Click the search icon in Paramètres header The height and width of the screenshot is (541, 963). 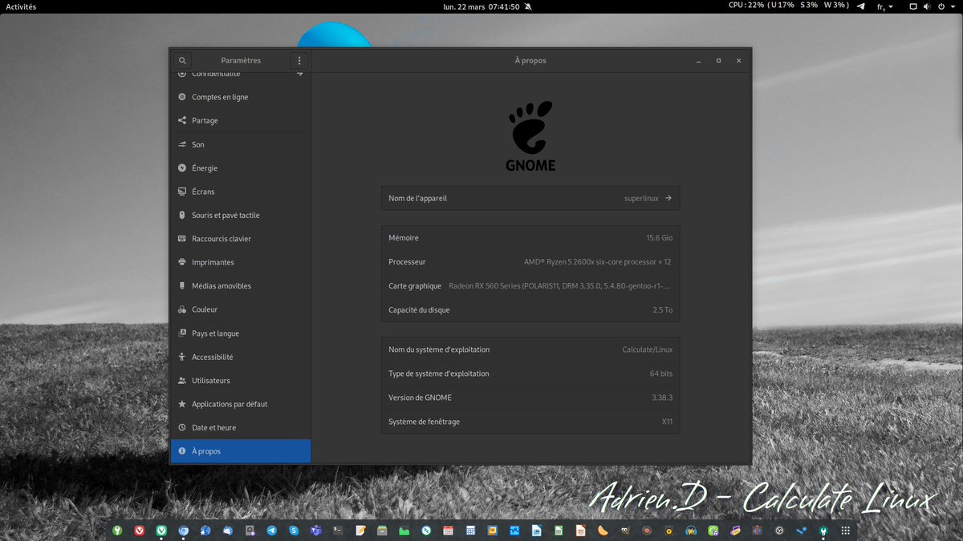182,60
